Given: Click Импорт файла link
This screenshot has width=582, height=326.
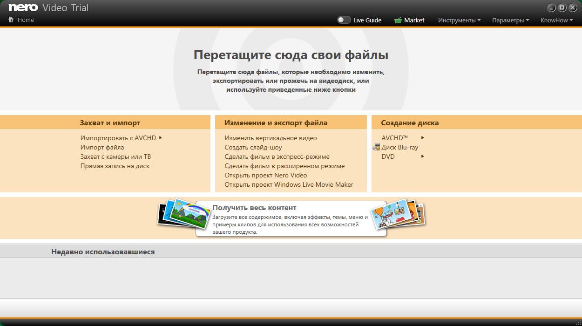Looking at the screenshot, I should 102,147.
